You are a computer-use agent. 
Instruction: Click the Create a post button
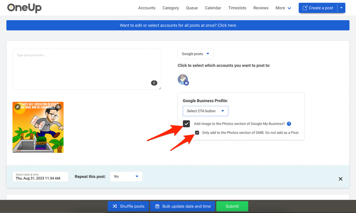click(318, 8)
